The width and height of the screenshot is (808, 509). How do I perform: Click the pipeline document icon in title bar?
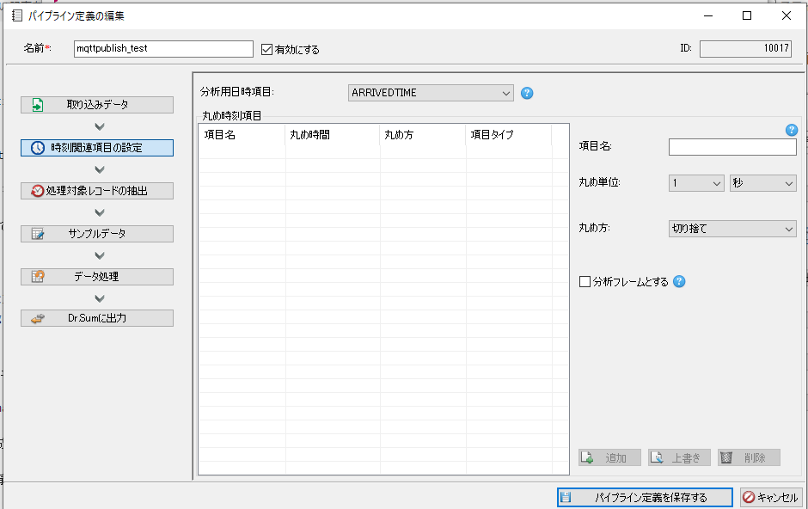point(17,15)
